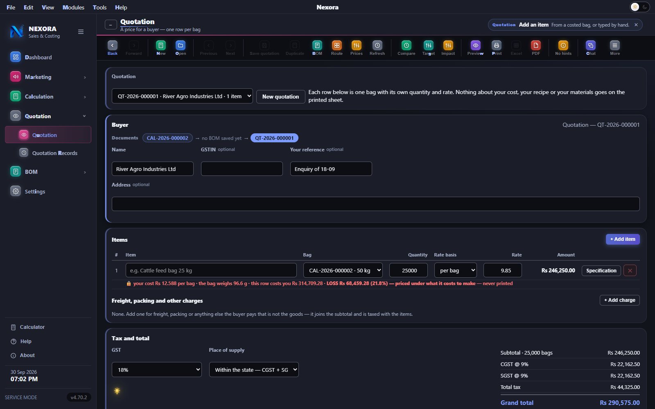Click the New quotation toolbar icon

click(x=161, y=45)
